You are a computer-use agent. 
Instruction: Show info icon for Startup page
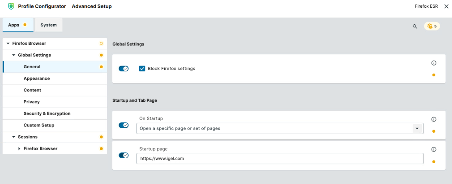(x=433, y=149)
